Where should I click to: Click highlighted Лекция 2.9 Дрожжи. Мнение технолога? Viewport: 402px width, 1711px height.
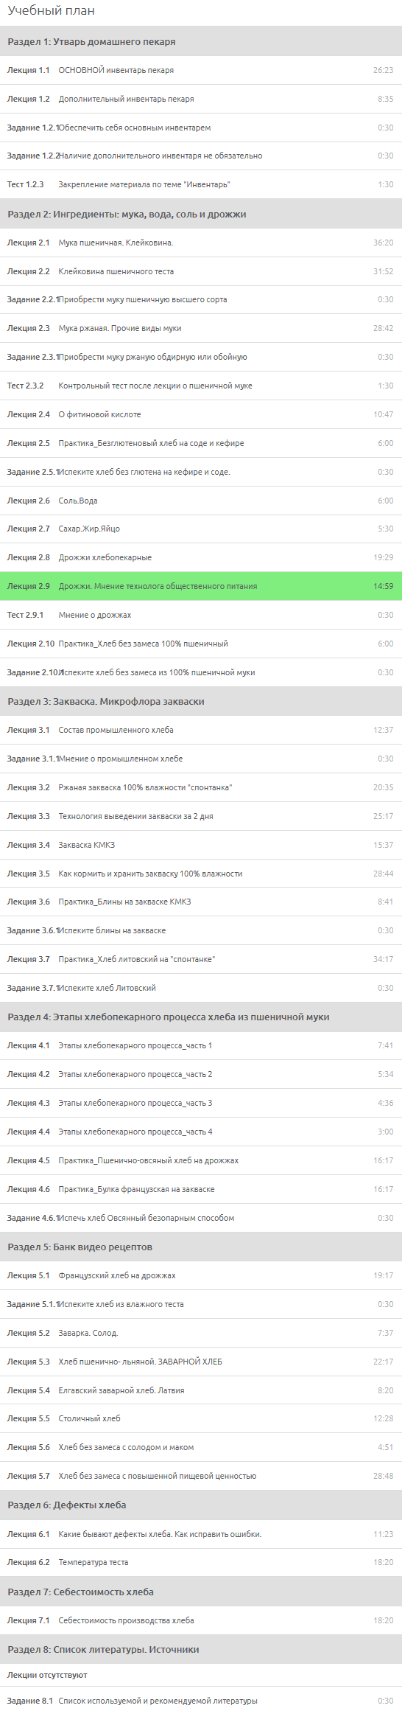click(x=201, y=586)
